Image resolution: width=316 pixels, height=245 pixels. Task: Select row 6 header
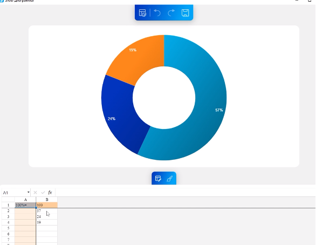coord(8,234)
